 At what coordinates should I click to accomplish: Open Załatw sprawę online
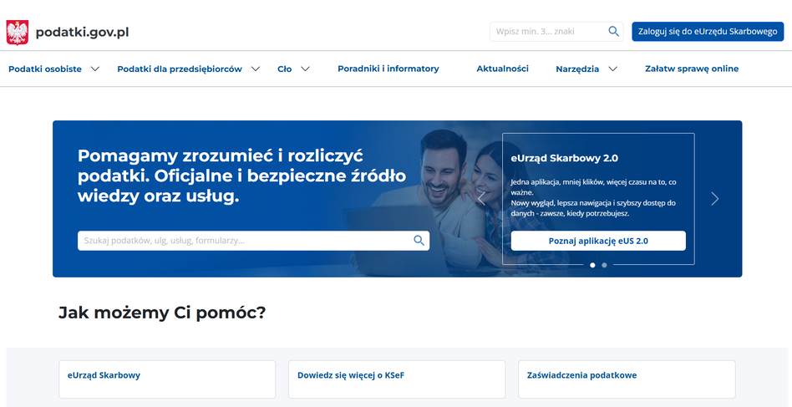click(692, 69)
